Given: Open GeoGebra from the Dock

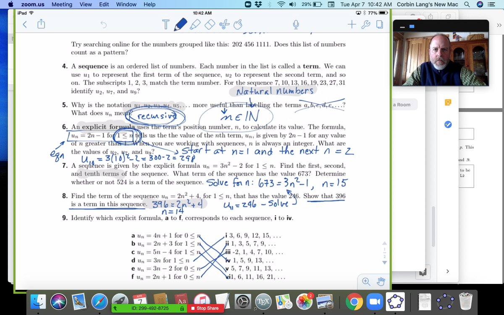Looking at the screenshot, I should [x=395, y=302].
